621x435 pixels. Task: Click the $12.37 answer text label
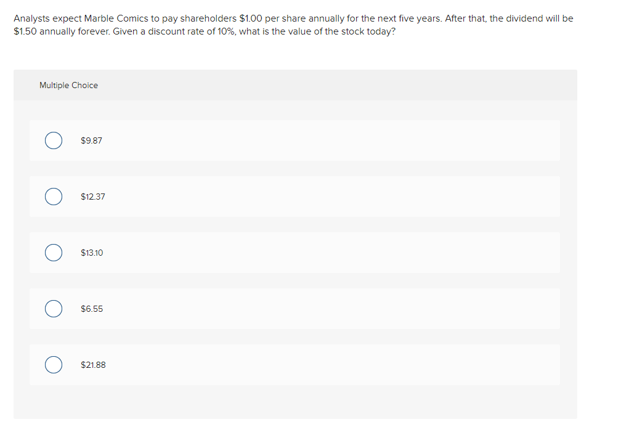(93, 197)
